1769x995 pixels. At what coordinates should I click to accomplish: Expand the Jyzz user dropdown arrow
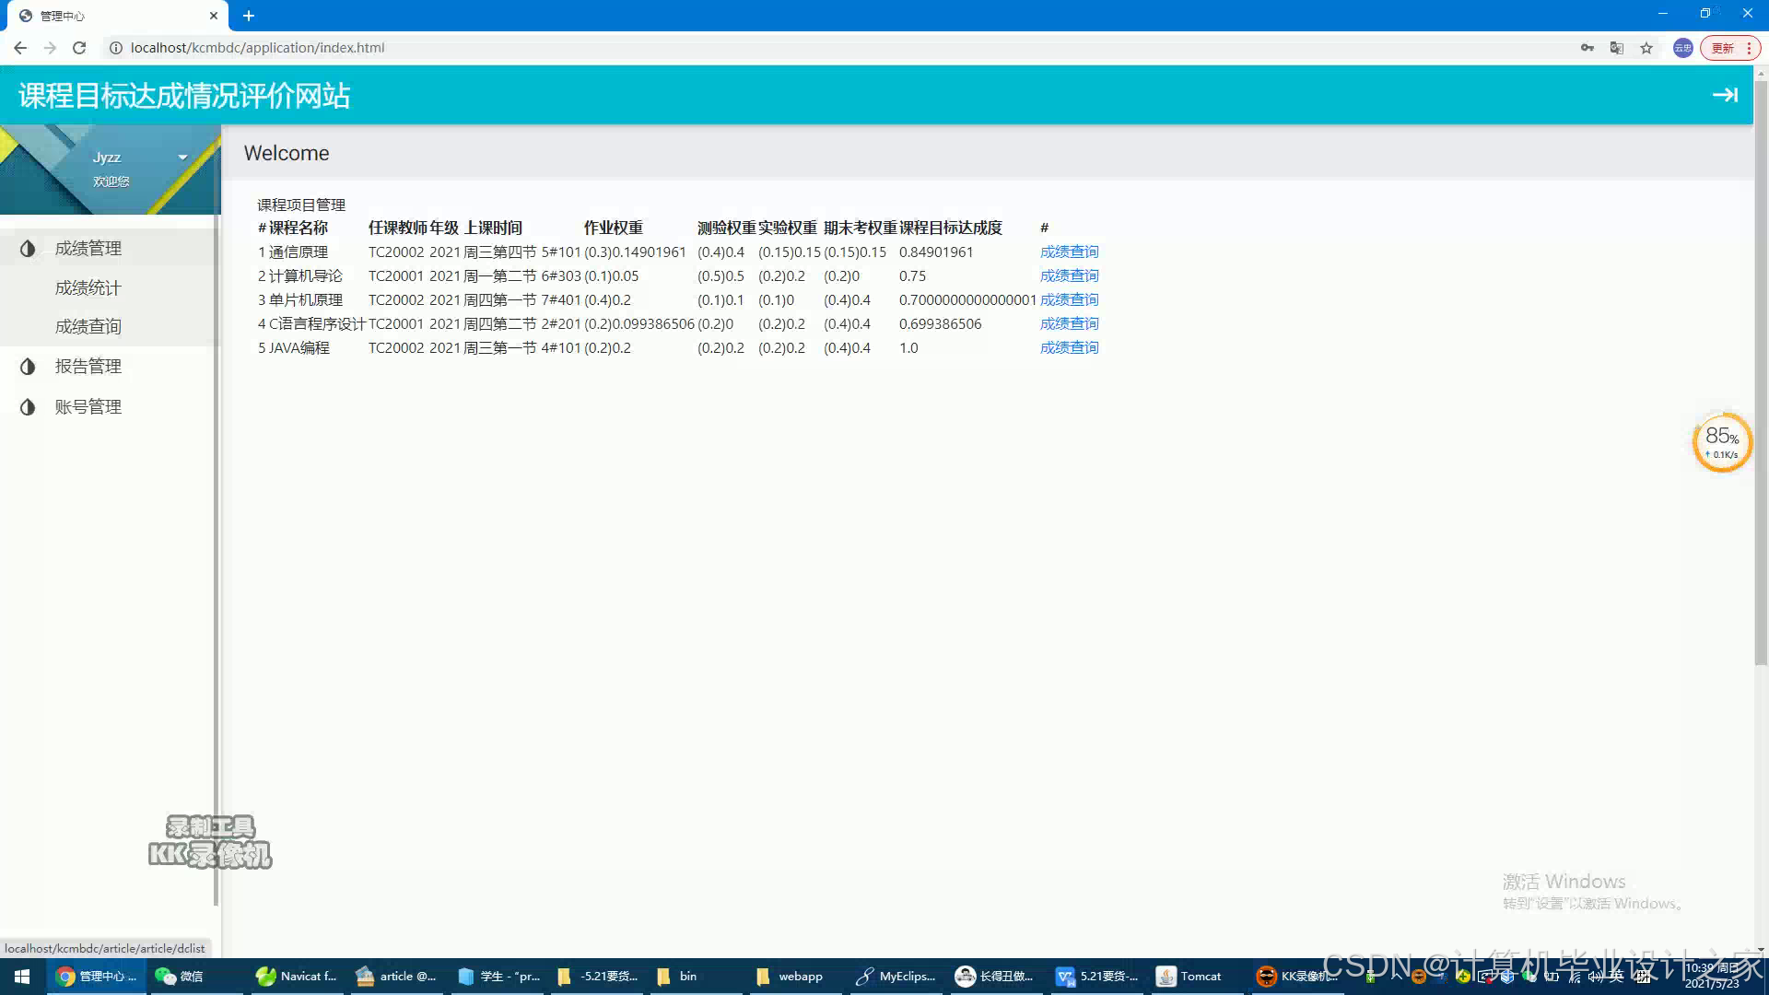(182, 158)
